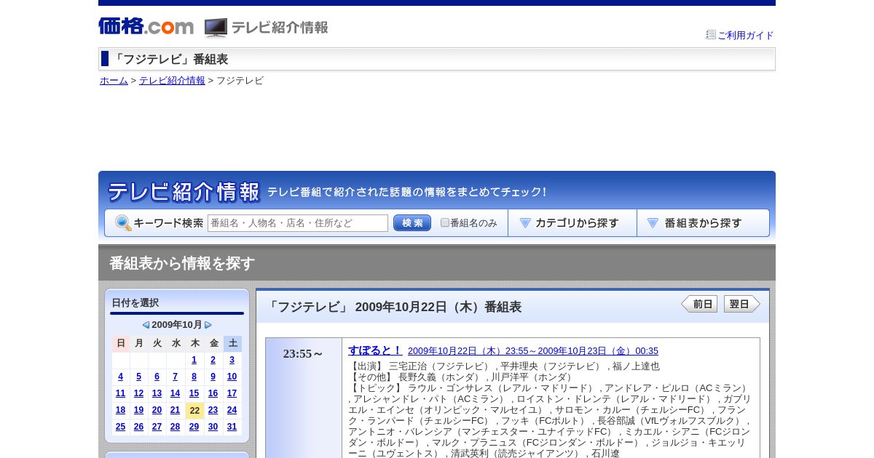Enable the 番組名のみ checkbox

point(445,222)
